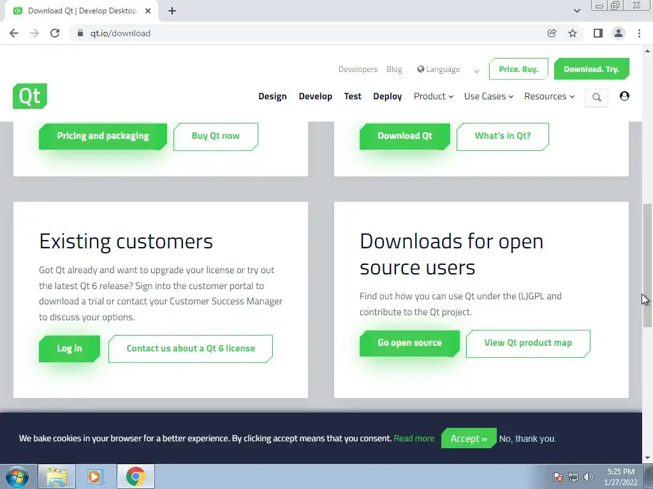This screenshot has height=489, width=653.
Task: Expand the Resources menu
Action: tap(549, 96)
